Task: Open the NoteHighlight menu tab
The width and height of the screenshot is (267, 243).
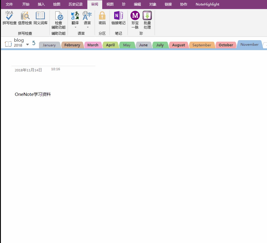Action: 207,4
